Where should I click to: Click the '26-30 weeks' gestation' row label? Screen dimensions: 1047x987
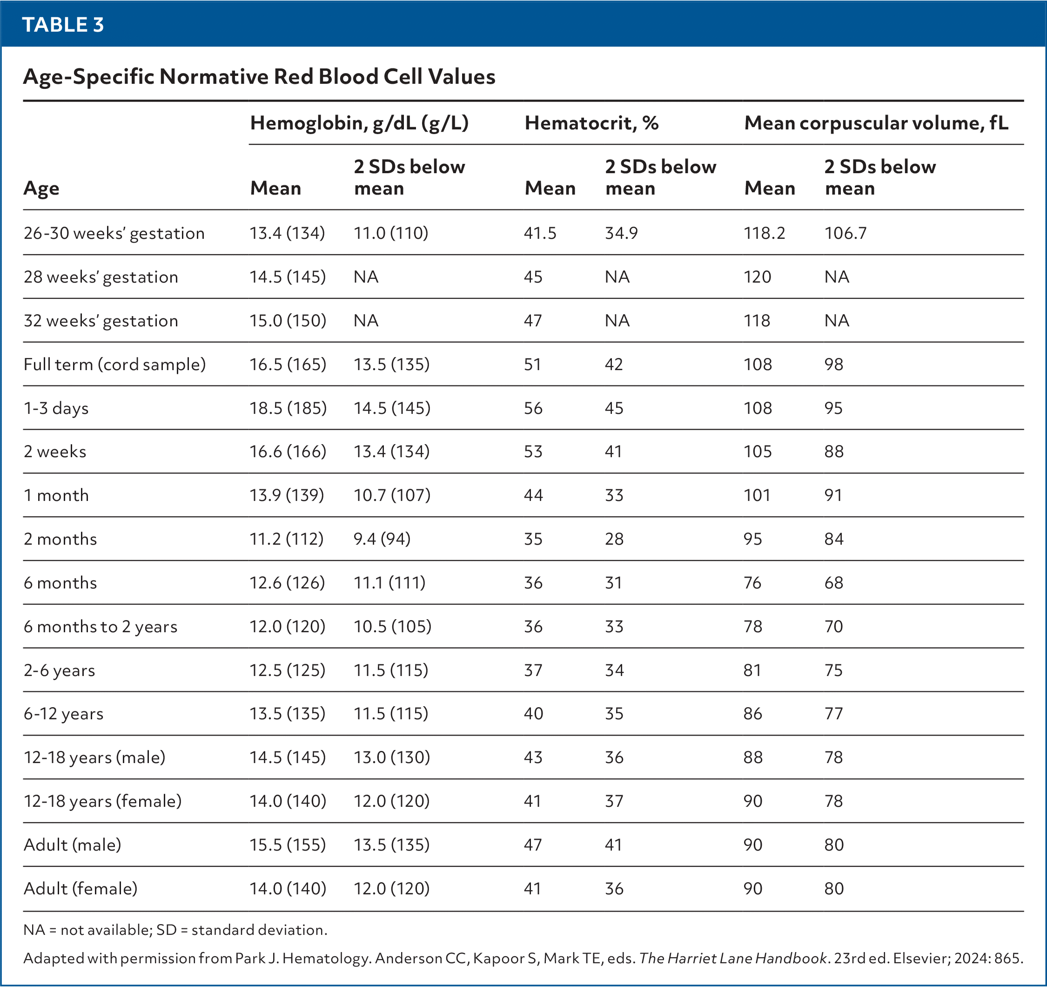point(114,233)
